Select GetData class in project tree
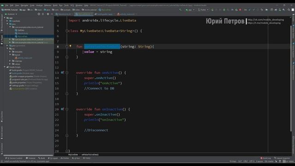 pos(19,30)
